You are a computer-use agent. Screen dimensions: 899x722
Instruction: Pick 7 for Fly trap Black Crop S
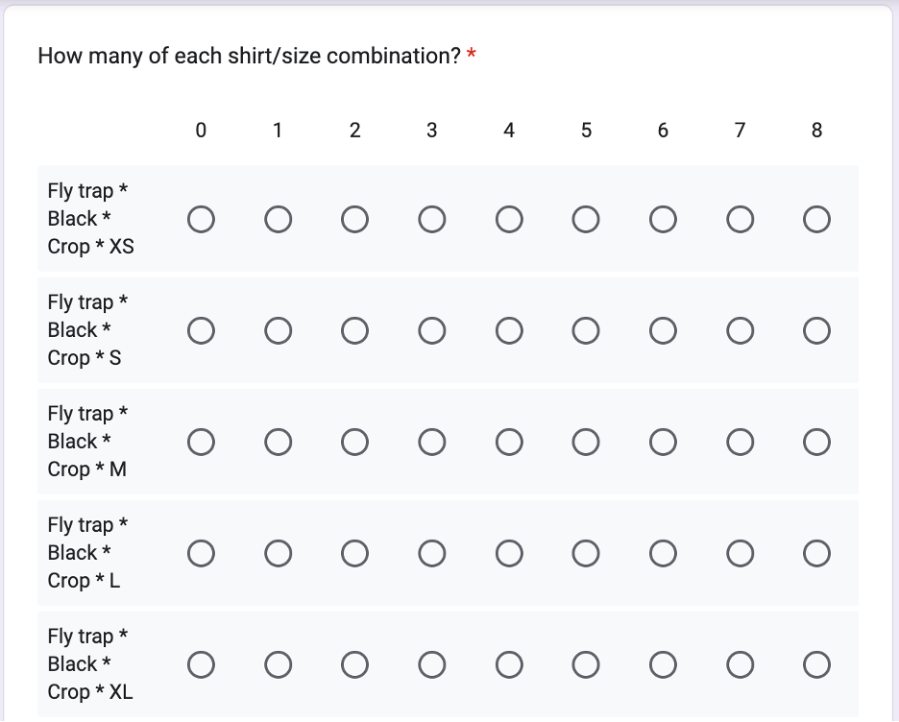click(740, 331)
